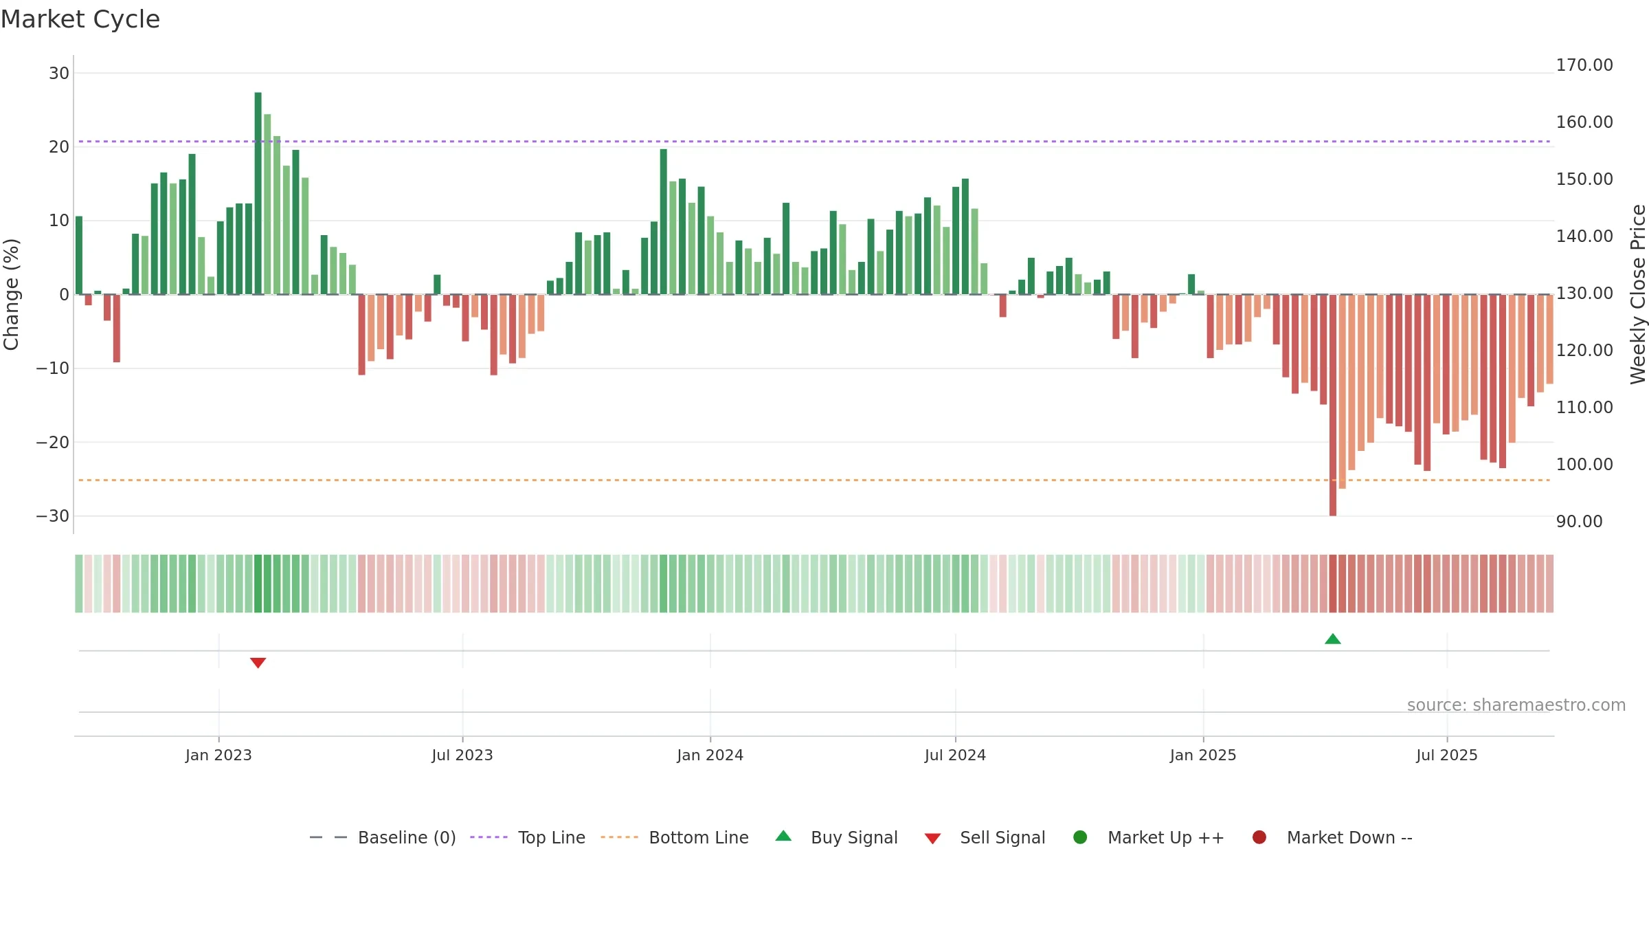Click the 90.00 price axis label

point(1580,522)
